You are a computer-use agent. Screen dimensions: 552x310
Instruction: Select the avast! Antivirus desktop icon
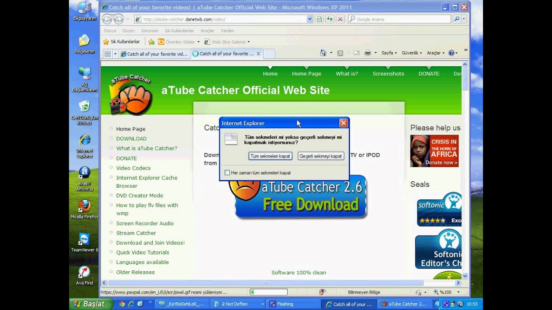[85, 179]
